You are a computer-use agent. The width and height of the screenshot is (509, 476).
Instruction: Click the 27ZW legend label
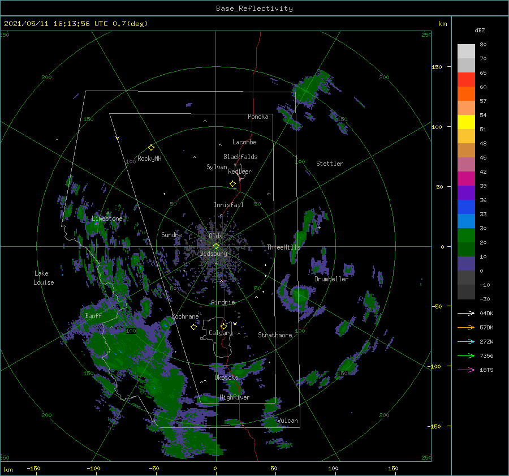(486, 341)
